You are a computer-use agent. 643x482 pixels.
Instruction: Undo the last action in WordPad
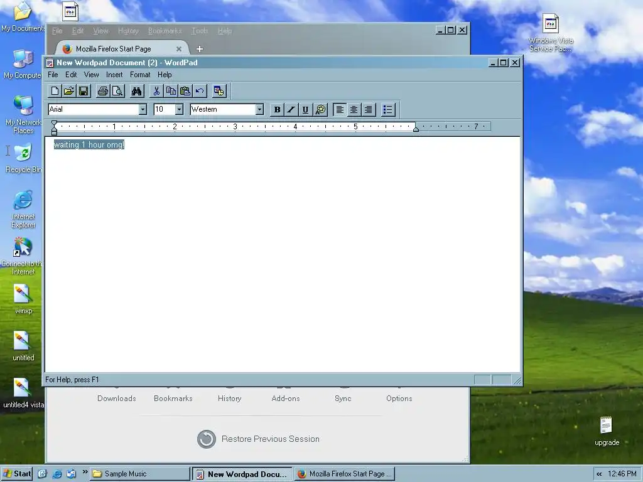pos(200,91)
